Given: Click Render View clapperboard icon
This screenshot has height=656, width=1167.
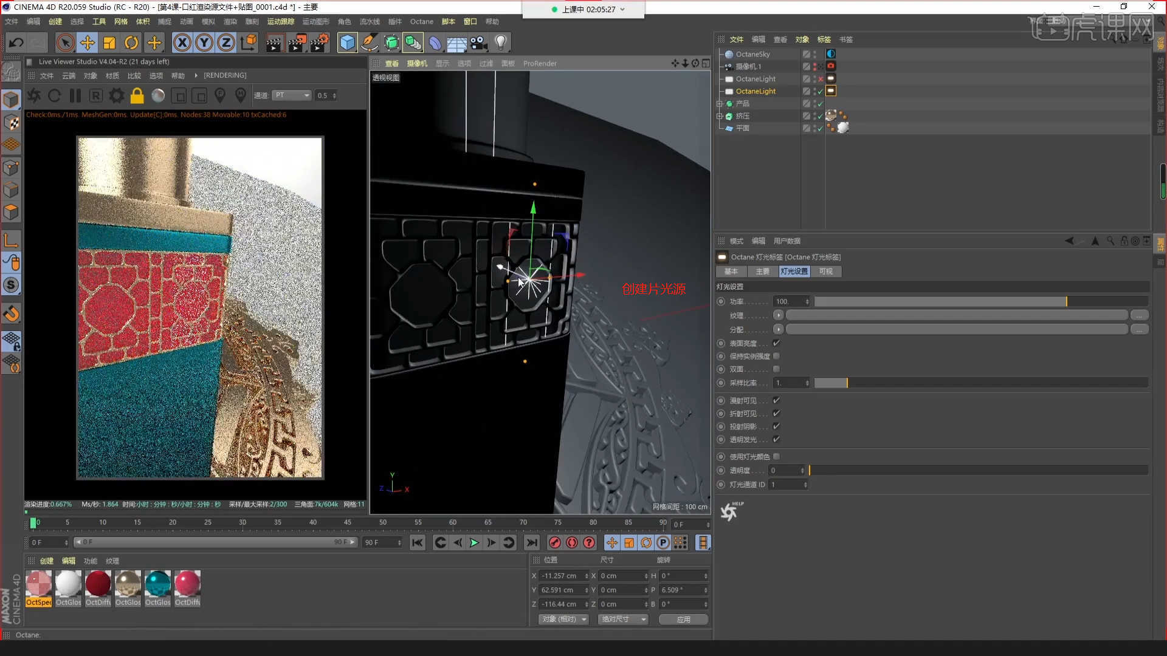Looking at the screenshot, I should (274, 43).
